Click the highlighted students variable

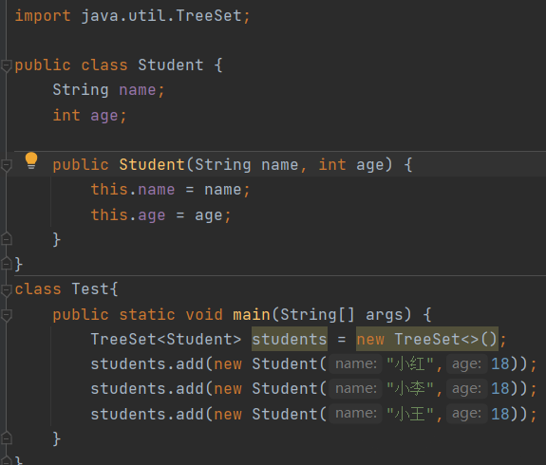coord(290,339)
